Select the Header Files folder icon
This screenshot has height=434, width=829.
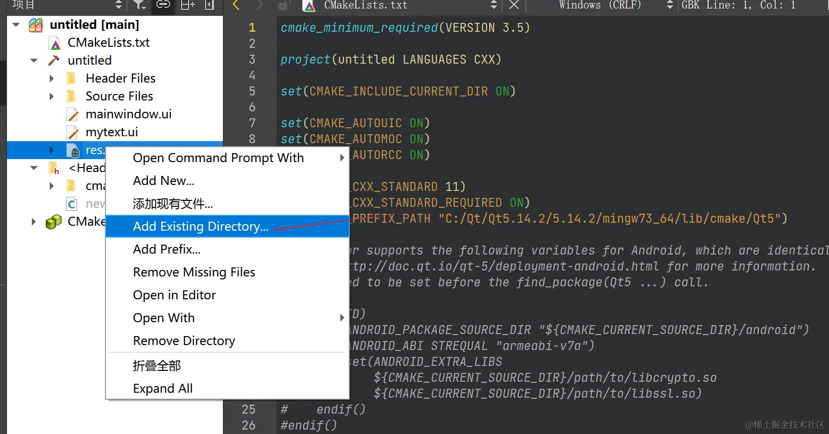pos(72,78)
